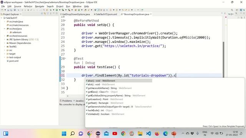The image size is (246, 138).
Task: Open Windows Start menu
Action: click(64, 134)
